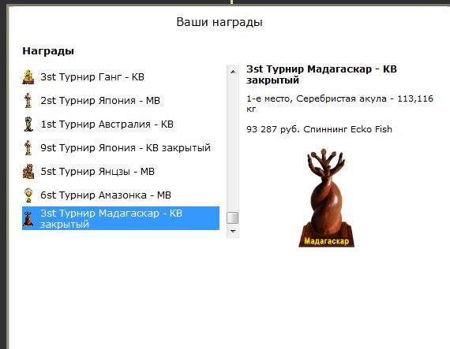Viewport: 450px width, 349px height.
Task: Click the trophy icon beside 2st Турнир Япония - МВ
Action: tap(28, 100)
